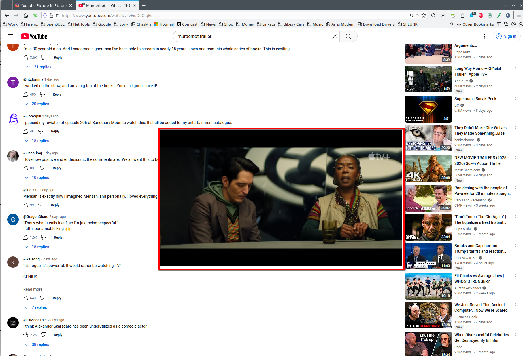Reload the current YouTube page
This screenshot has width=523, height=356.
433,15
